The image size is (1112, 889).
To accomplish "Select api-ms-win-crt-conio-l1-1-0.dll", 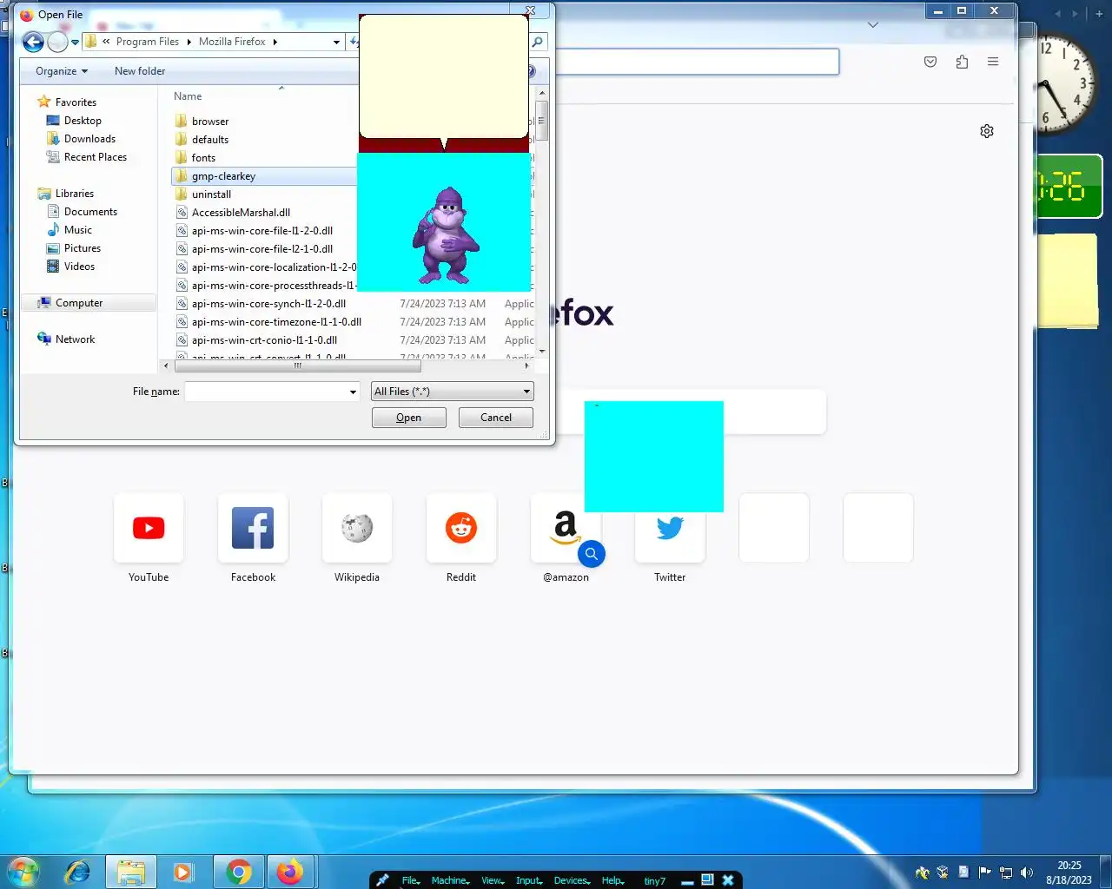I will pos(264,339).
